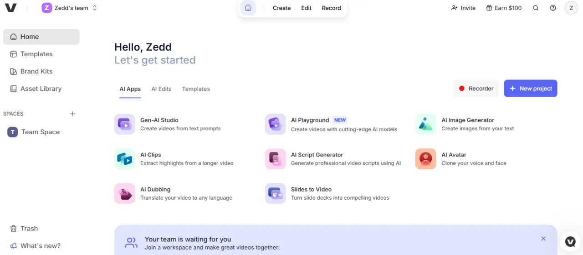
Task: Open the Record menu
Action: 331,8
